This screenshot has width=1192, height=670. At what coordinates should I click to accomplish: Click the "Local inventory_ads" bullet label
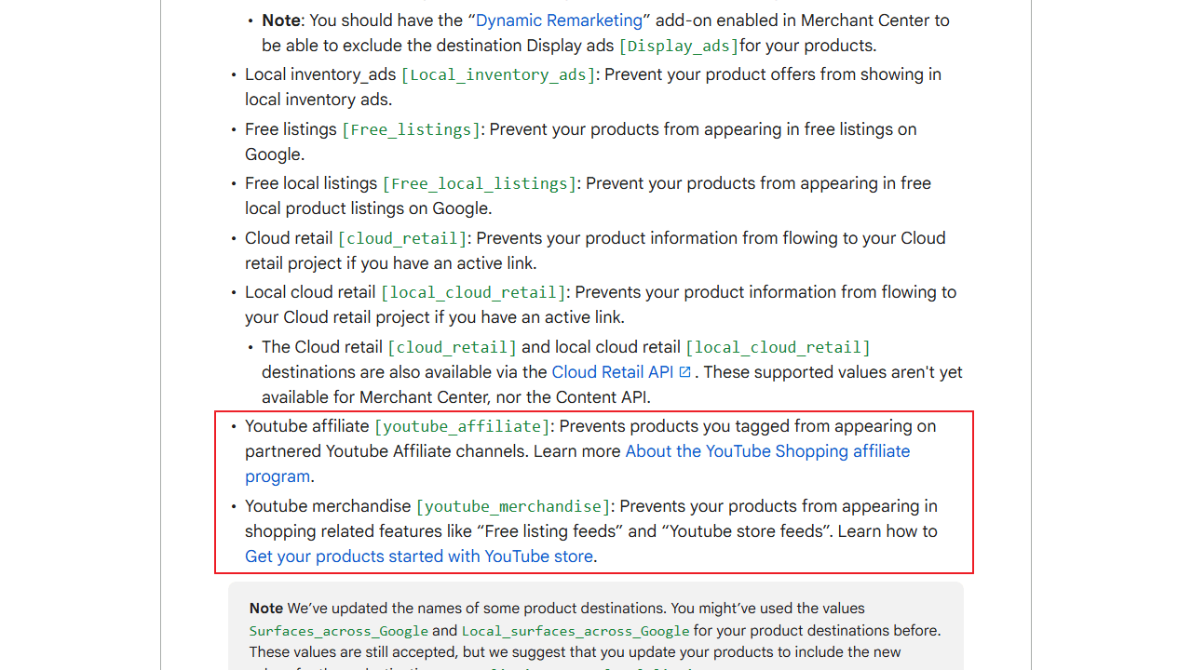tap(320, 74)
